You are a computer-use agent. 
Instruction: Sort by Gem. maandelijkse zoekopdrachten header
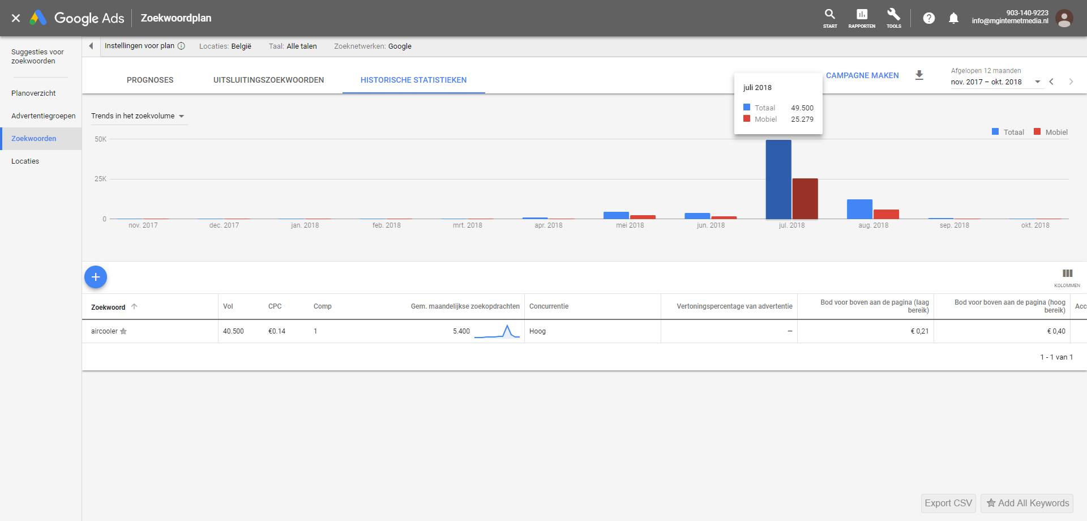pos(465,306)
